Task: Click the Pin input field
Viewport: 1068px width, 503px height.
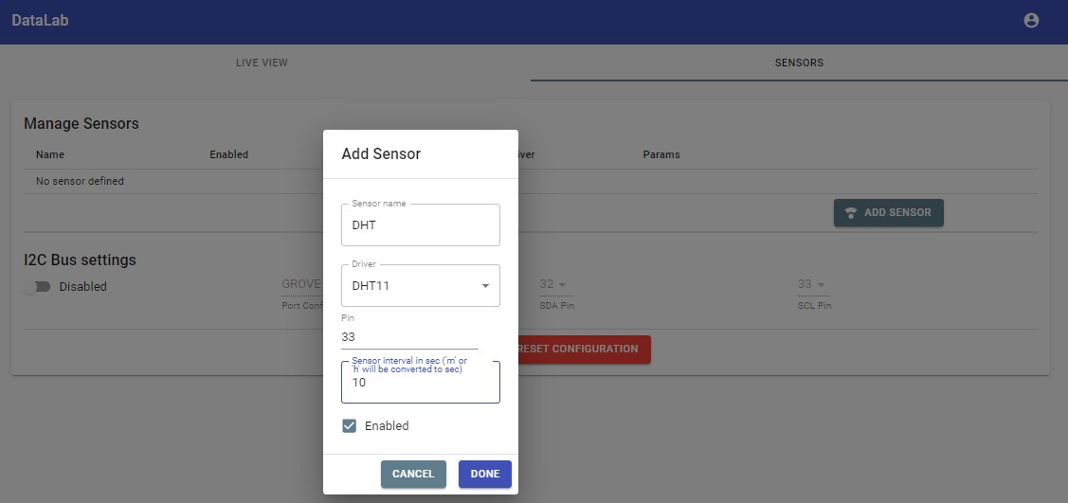Action: coord(409,337)
